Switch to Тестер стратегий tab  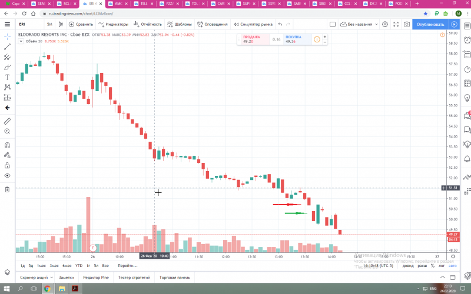[134, 278]
